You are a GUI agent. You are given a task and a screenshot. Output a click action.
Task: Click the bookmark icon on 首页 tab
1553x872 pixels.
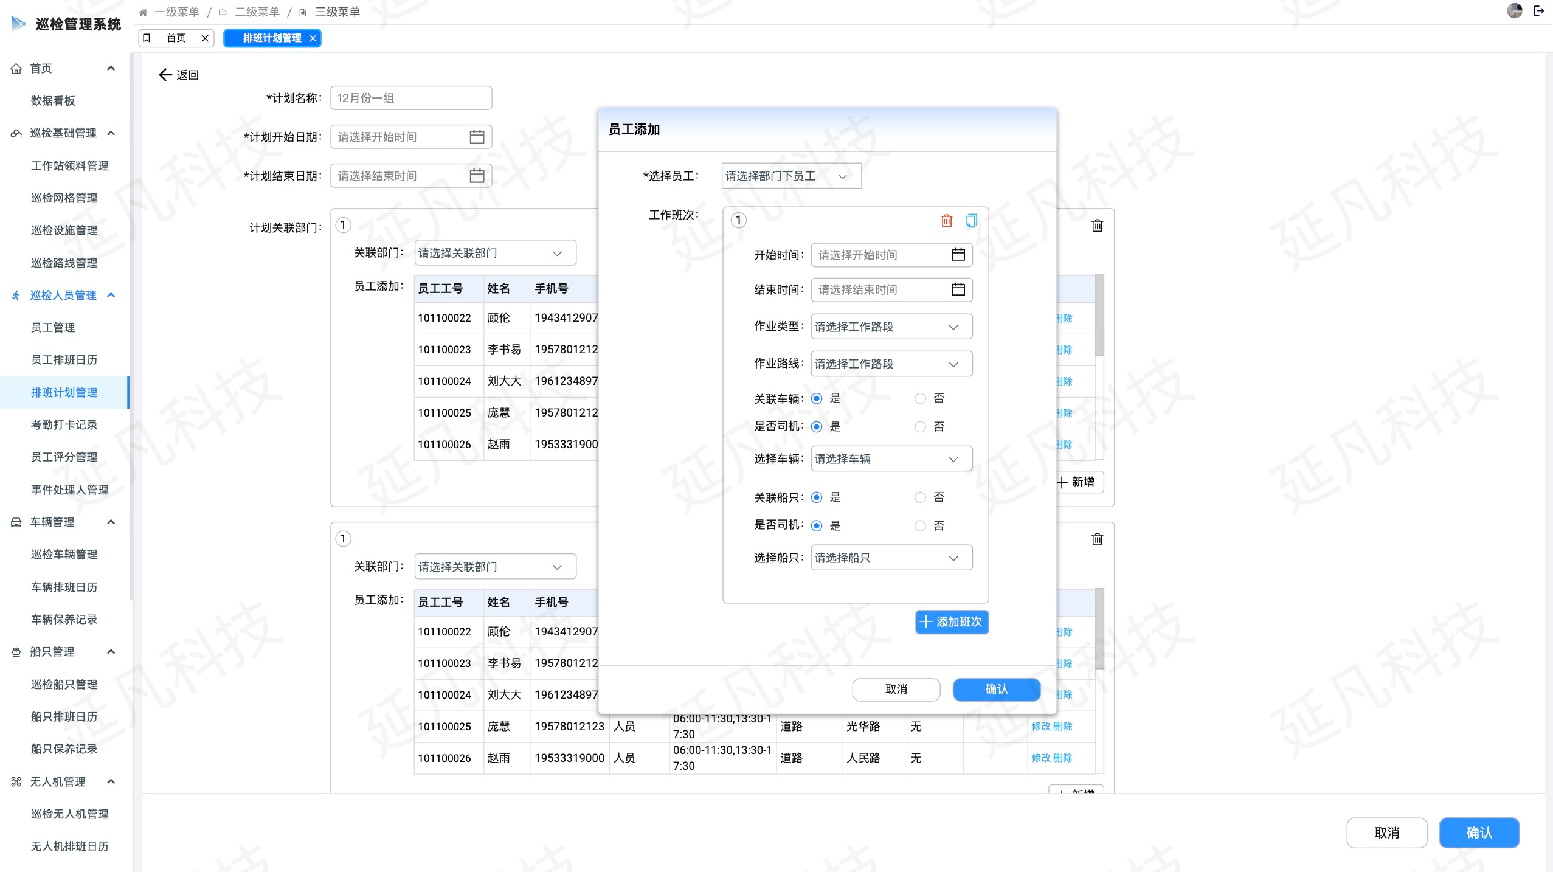point(147,38)
